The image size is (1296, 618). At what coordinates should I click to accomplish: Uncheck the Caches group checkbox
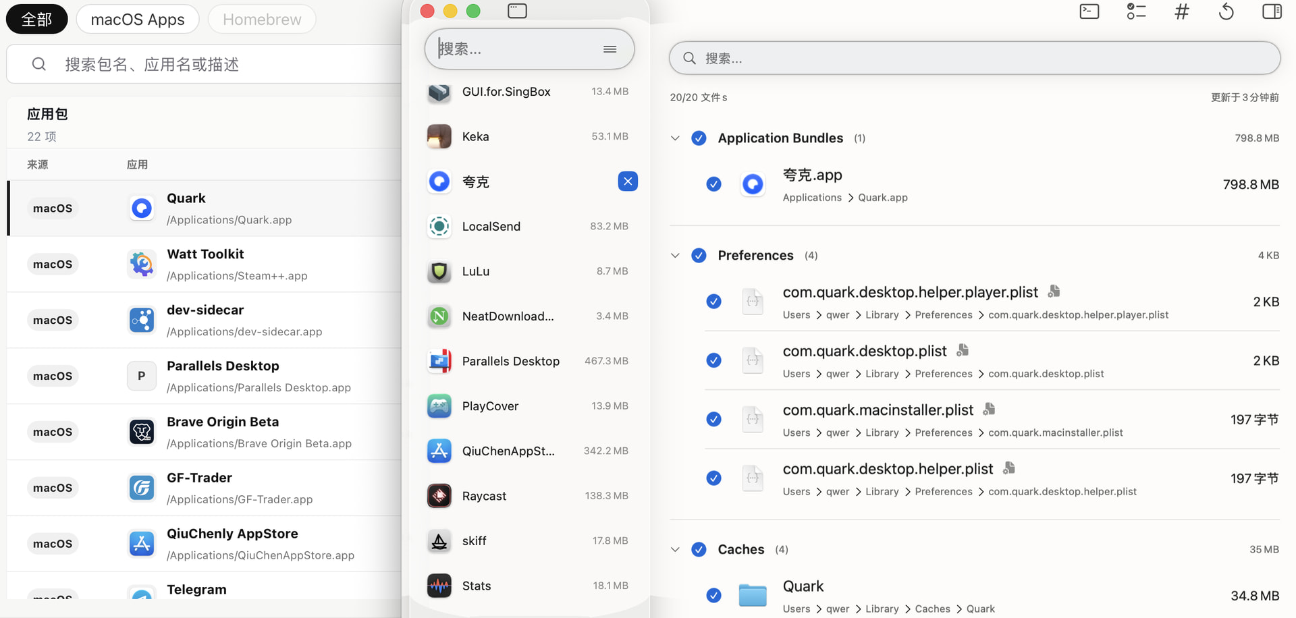click(x=699, y=550)
